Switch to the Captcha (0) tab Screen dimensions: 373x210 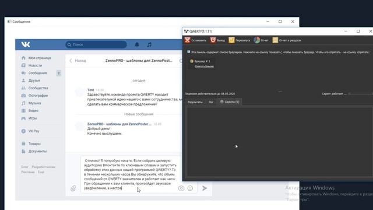click(230, 102)
